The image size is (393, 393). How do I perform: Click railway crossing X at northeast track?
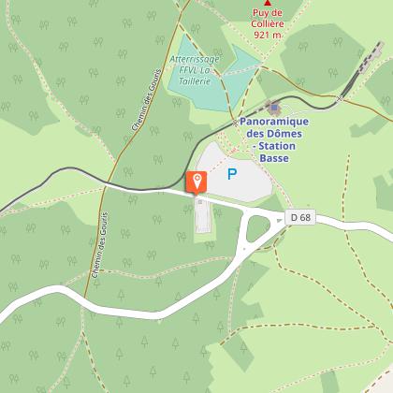(340, 98)
